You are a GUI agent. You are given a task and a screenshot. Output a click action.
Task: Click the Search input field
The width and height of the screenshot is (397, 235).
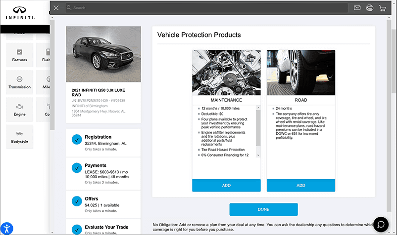point(206,8)
